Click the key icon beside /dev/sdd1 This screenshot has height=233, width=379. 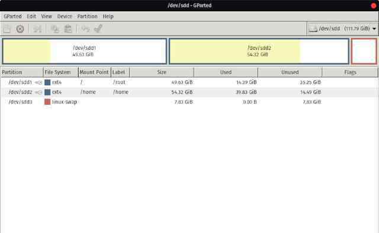pyautogui.click(x=38, y=82)
